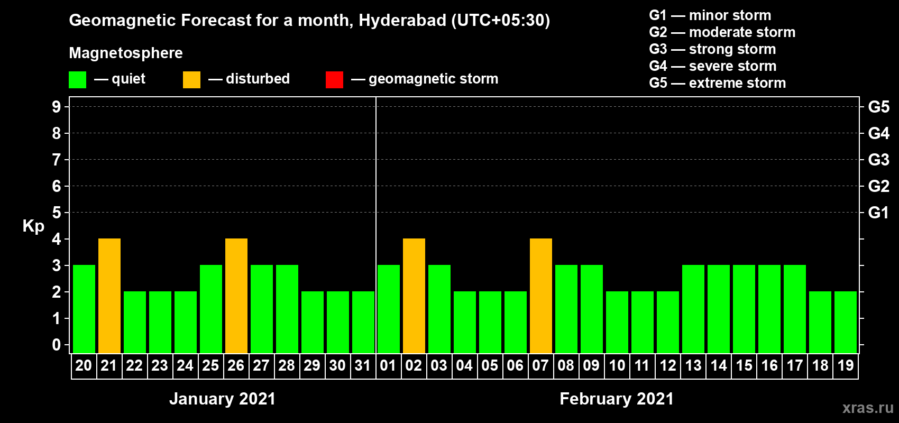Click the G5 label on the right axis
The width and height of the screenshot is (899, 423).
pos(879,107)
